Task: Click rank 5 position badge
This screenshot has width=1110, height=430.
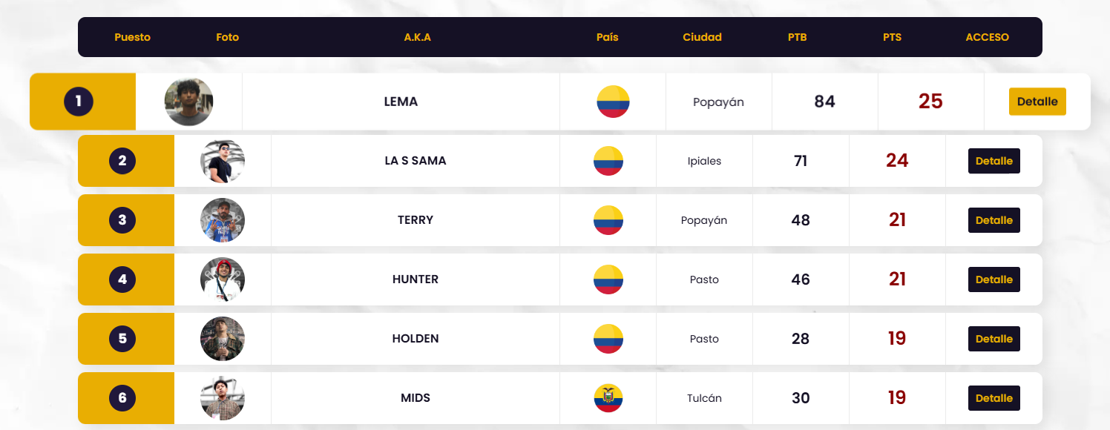Action: tap(122, 339)
